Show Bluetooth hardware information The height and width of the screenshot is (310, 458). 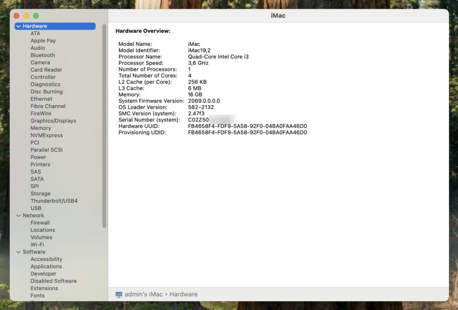coord(43,55)
